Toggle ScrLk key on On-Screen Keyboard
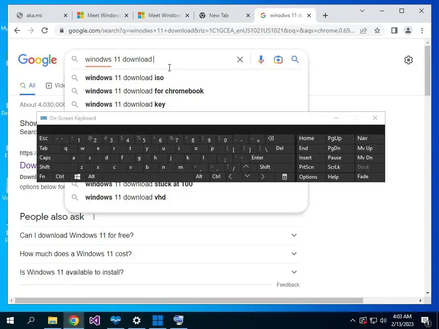Image resolution: width=439 pixels, height=329 pixels. click(340, 167)
